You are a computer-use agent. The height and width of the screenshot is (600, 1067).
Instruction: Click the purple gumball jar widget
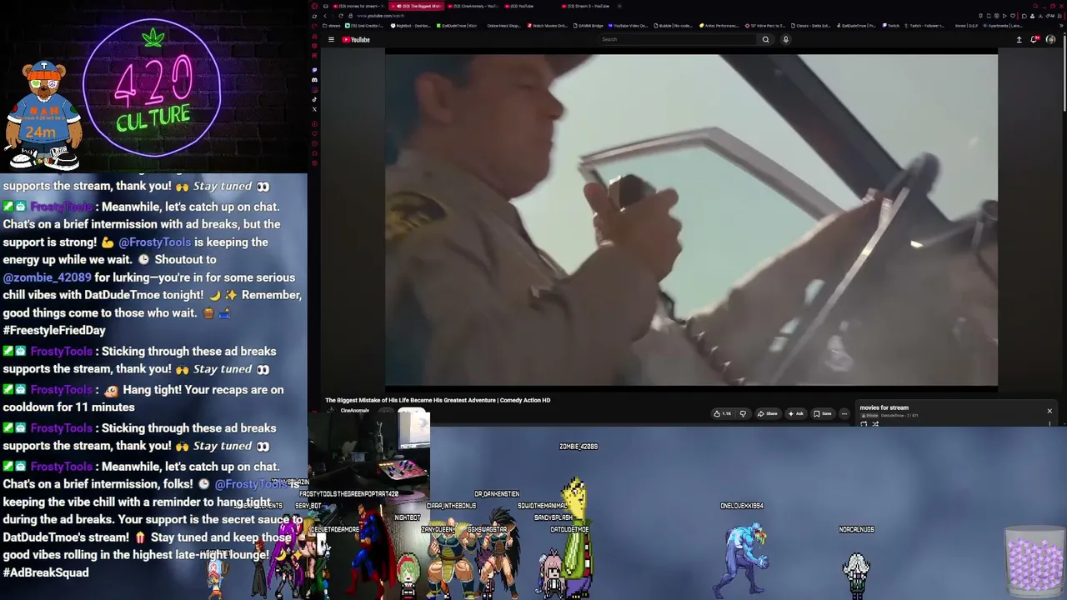1034,562
